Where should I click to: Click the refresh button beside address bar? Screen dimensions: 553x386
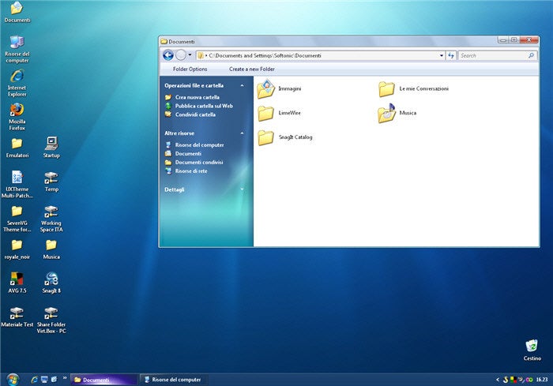(x=451, y=55)
